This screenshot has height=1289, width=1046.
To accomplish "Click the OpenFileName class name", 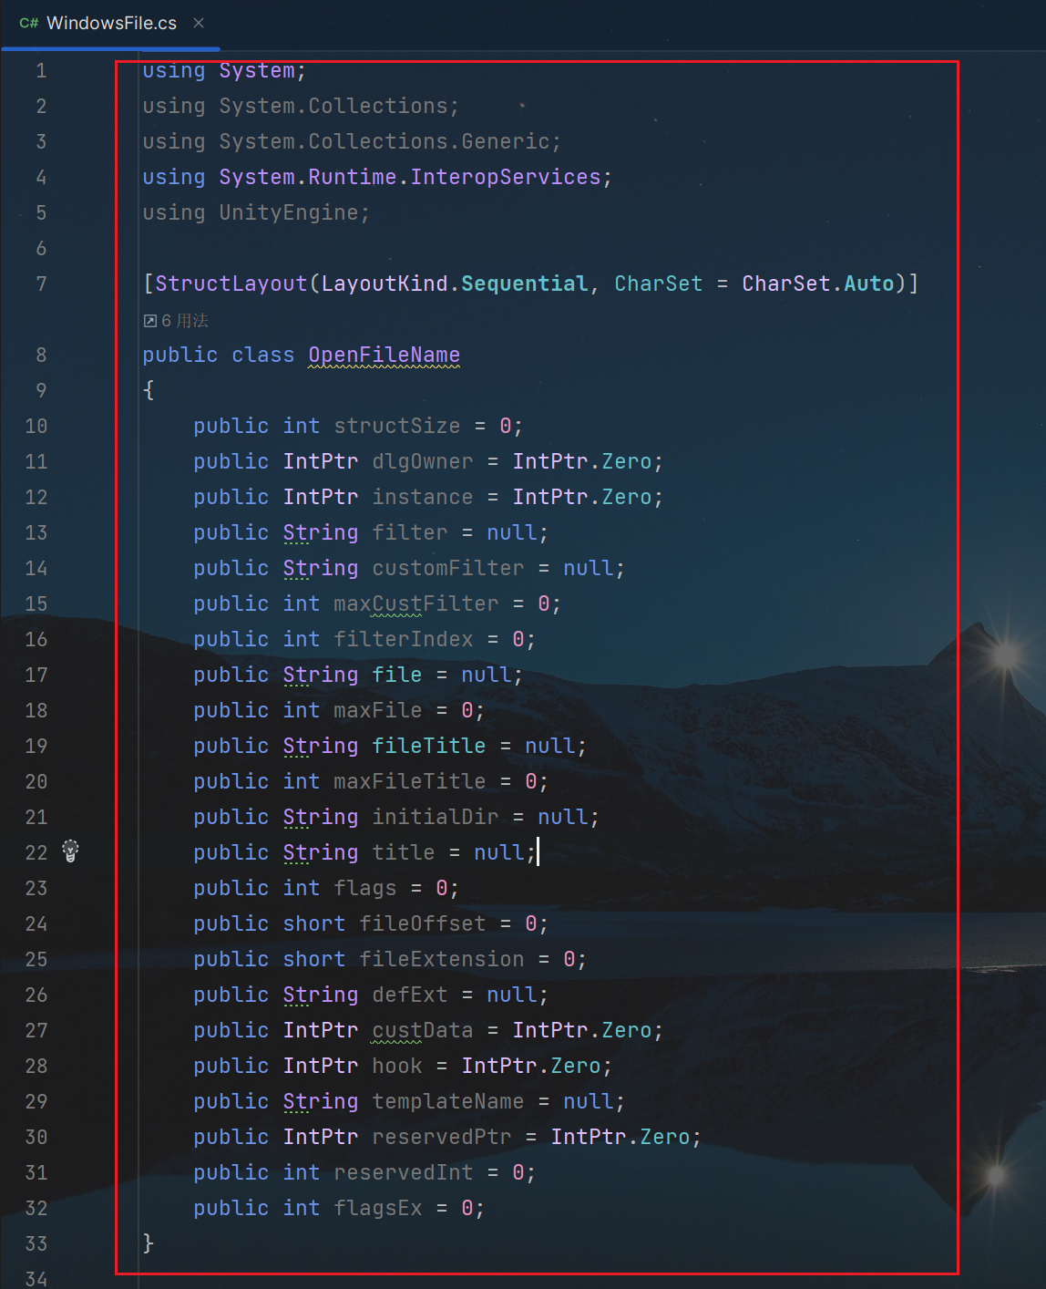I will coord(384,355).
